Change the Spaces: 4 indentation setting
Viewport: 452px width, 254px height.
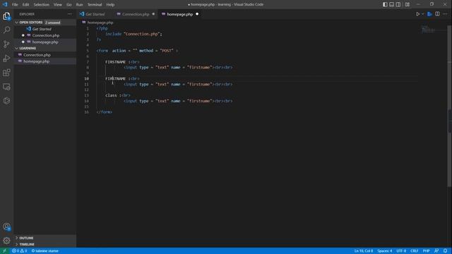[384, 251]
